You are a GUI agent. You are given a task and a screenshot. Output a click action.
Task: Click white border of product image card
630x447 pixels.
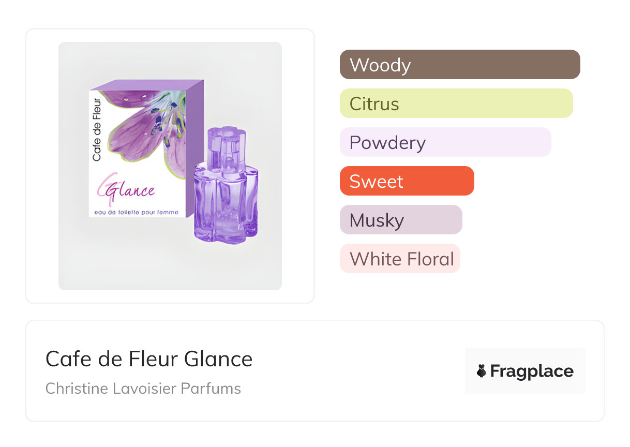tap(41, 166)
